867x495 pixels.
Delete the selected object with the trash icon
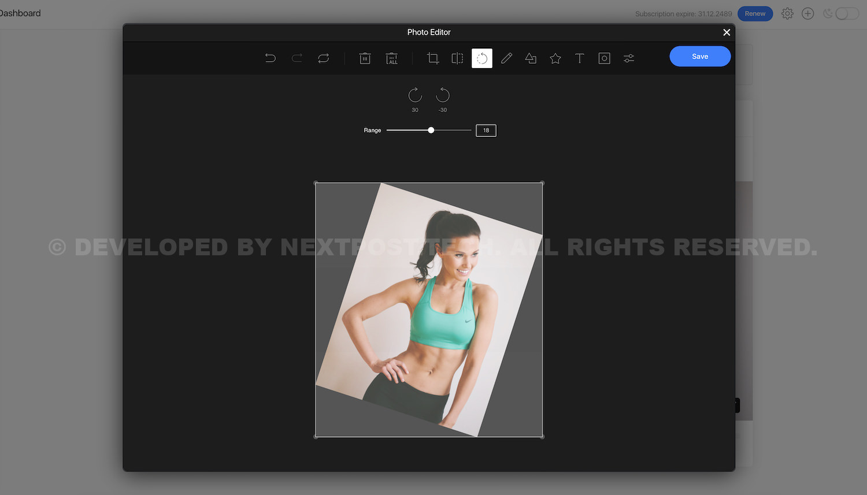tap(365, 58)
